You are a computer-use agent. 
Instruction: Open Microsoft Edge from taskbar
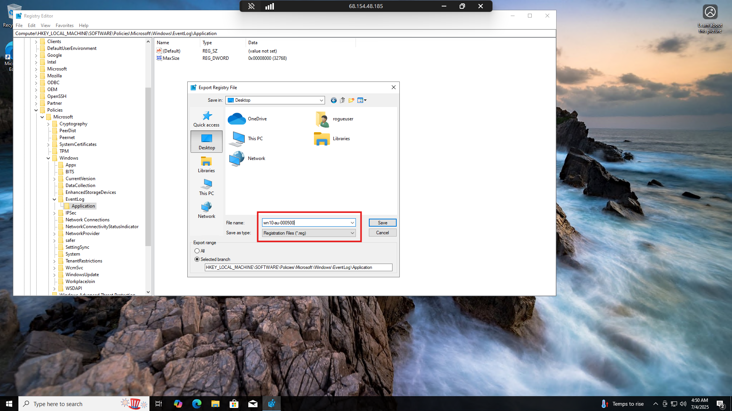(196, 404)
